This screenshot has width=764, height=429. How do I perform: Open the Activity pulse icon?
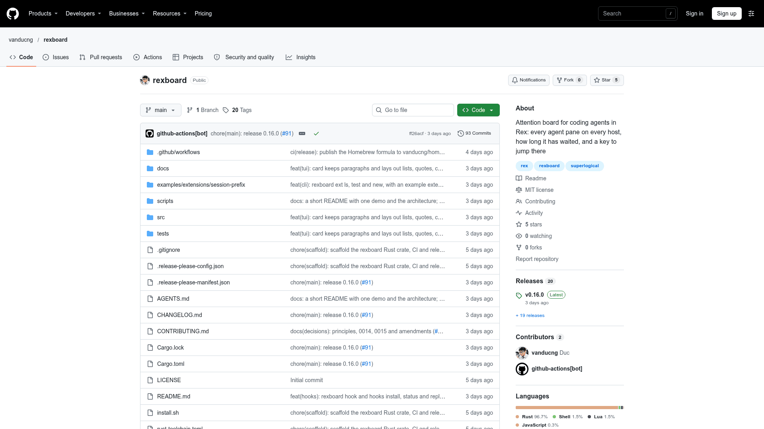[x=519, y=213]
